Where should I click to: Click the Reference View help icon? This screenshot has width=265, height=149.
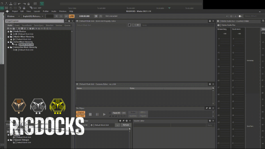[x=127, y=121]
